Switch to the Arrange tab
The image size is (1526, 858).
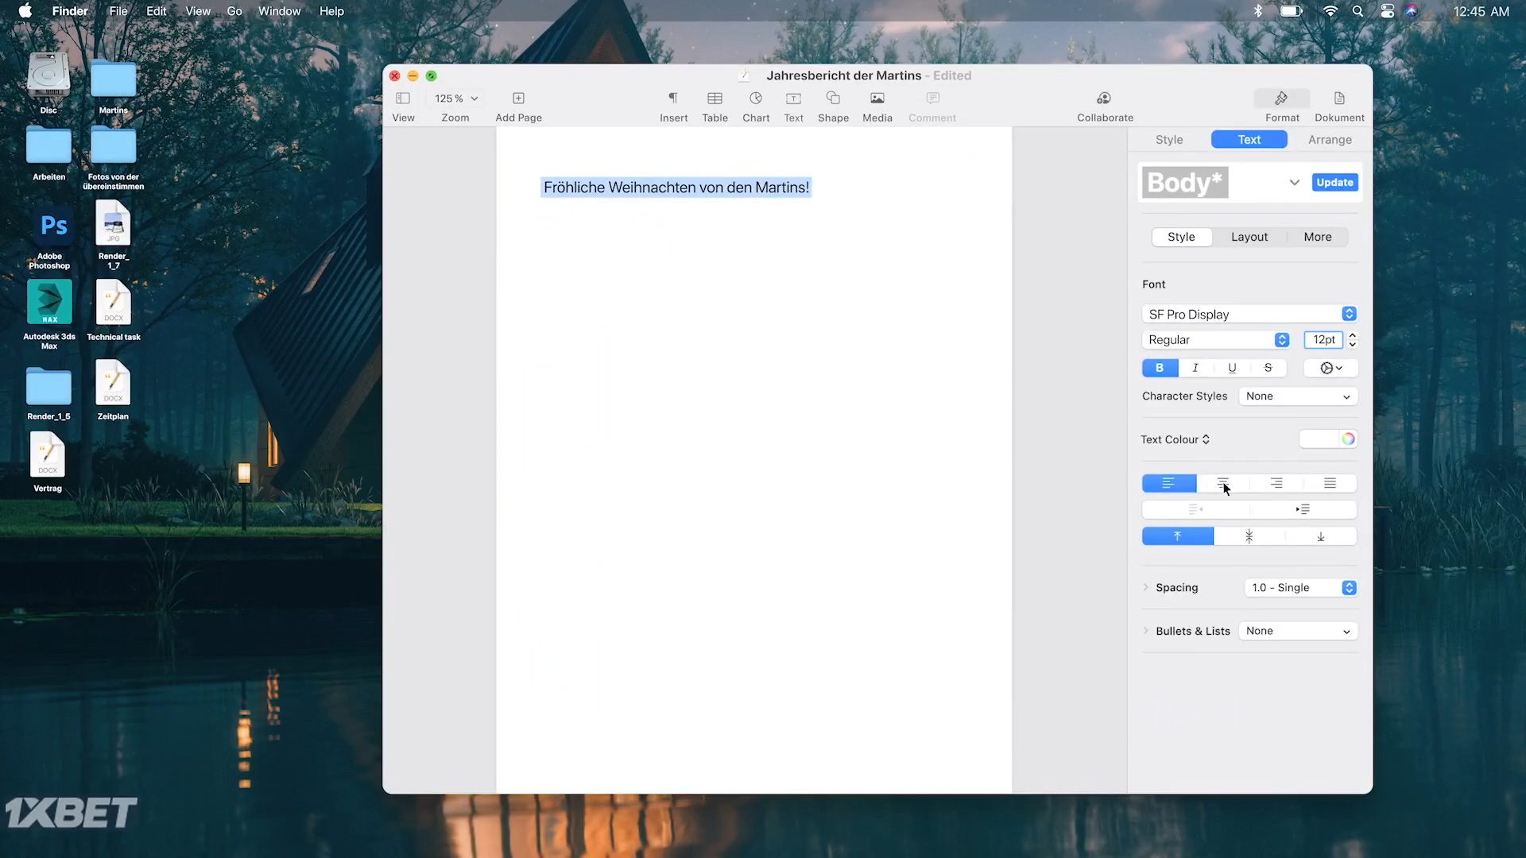coord(1329,140)
